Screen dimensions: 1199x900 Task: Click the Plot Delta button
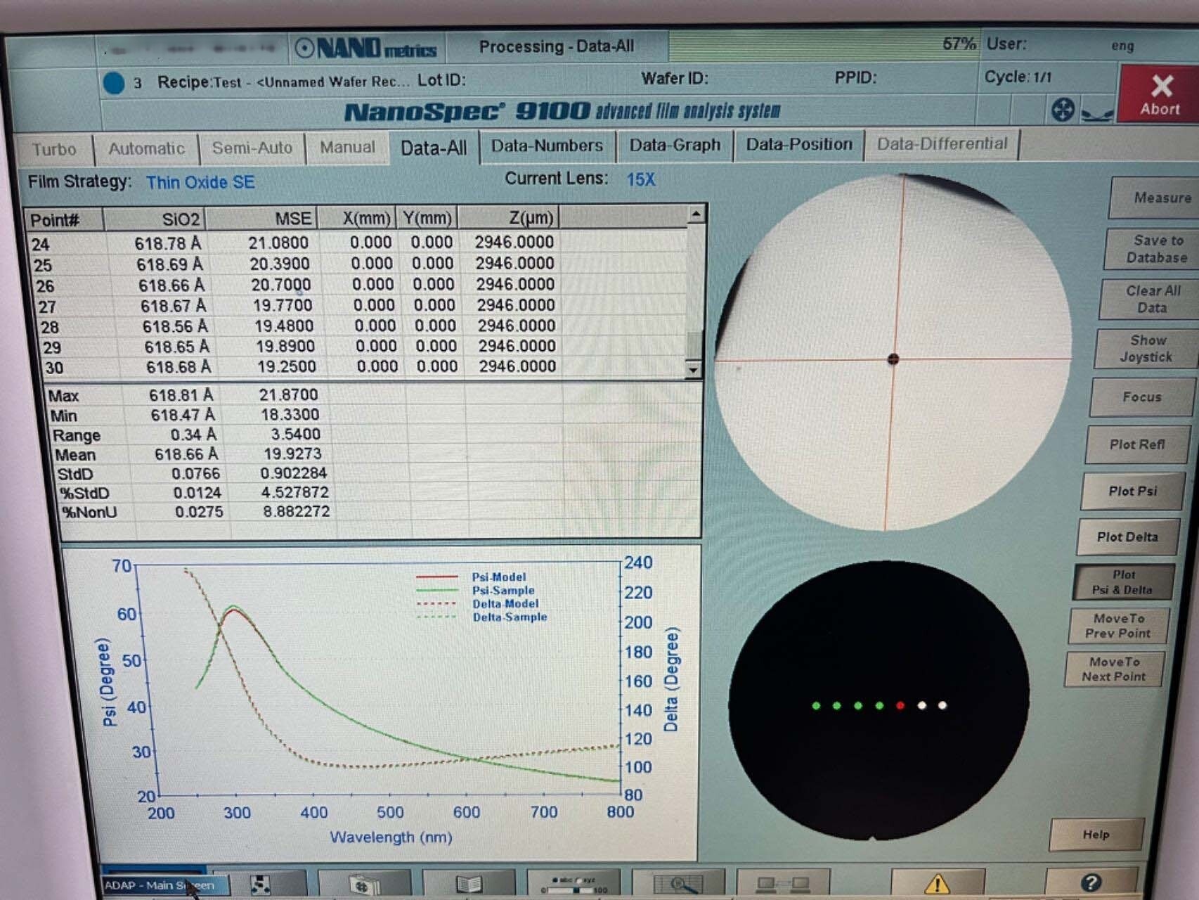click(1127, 536)
